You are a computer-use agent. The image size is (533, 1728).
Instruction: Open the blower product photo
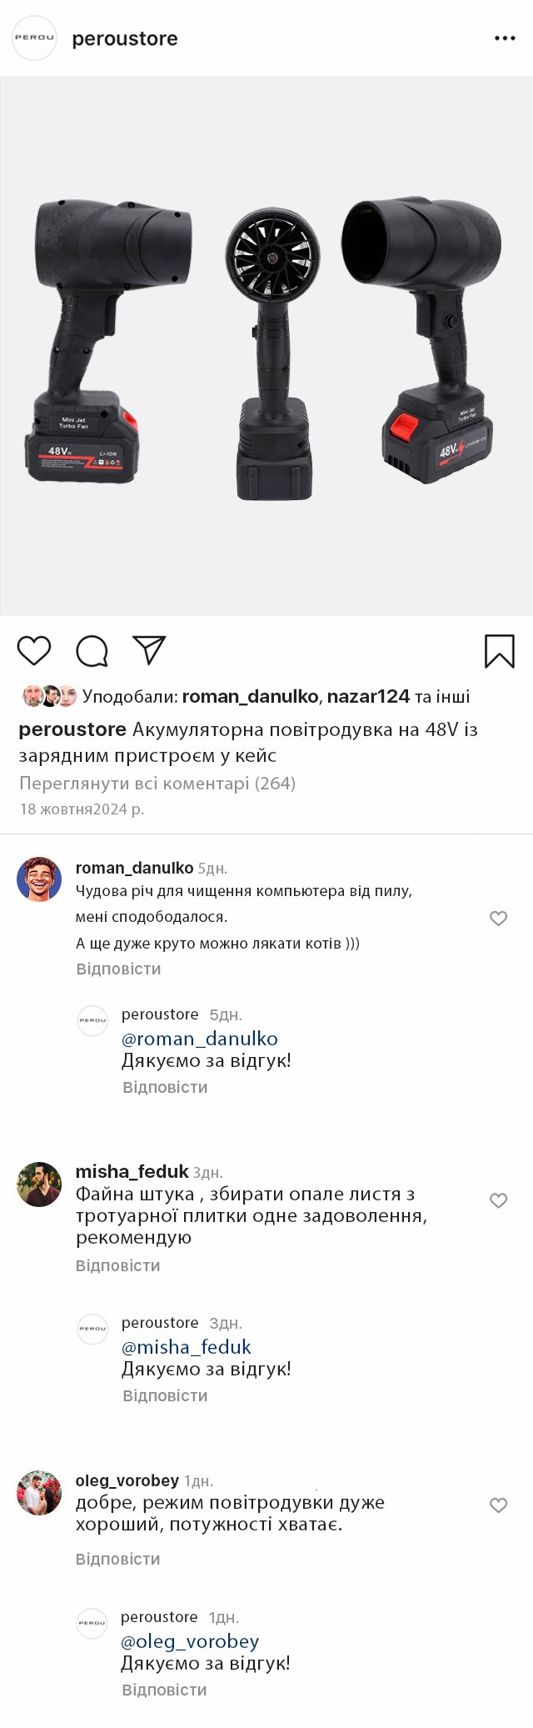pos(266,346)
